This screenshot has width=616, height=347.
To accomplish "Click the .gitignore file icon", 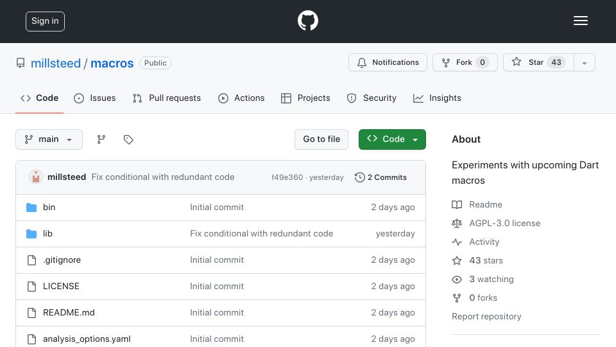I will [x=32, y=260].
